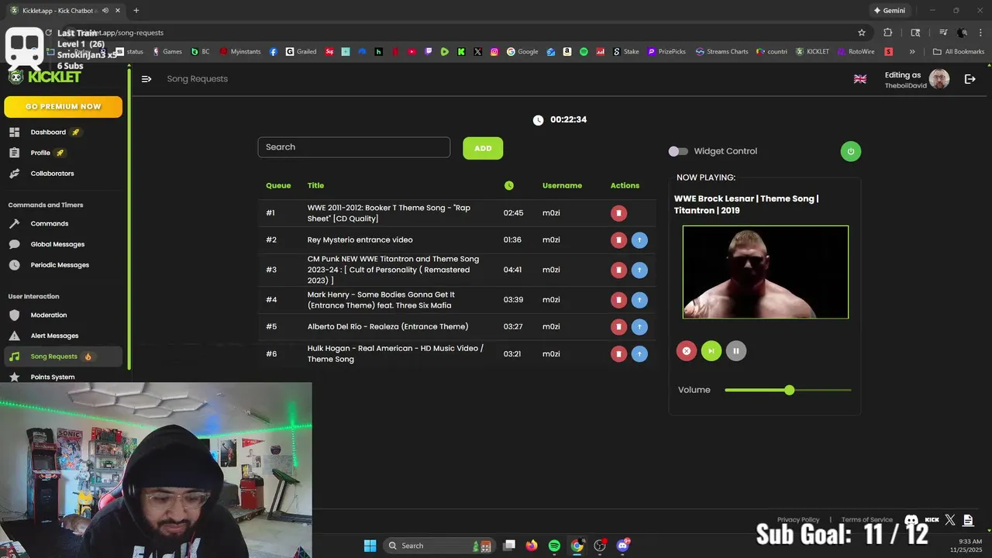This screenshot has width=992, height=558.
Task: Move Rey Mysterio entrance video up in queue
Action: coord(639,240)
